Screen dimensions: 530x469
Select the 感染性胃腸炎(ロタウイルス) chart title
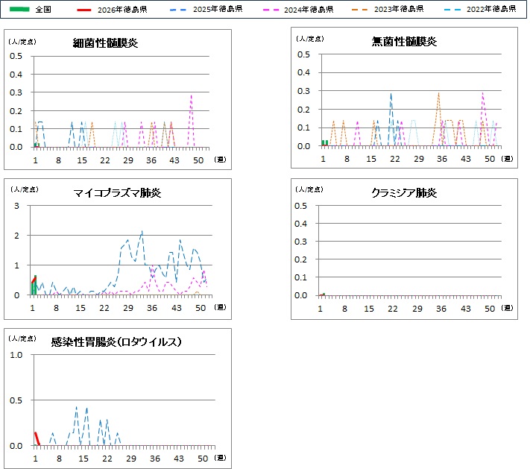[x=117, y=343]
